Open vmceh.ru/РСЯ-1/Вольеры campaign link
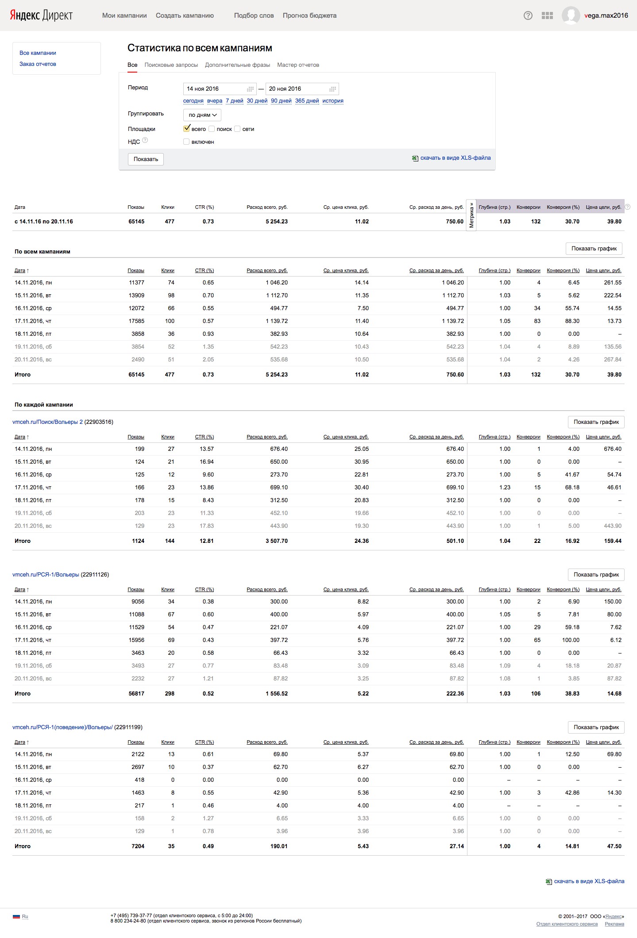 pos(46,575)
